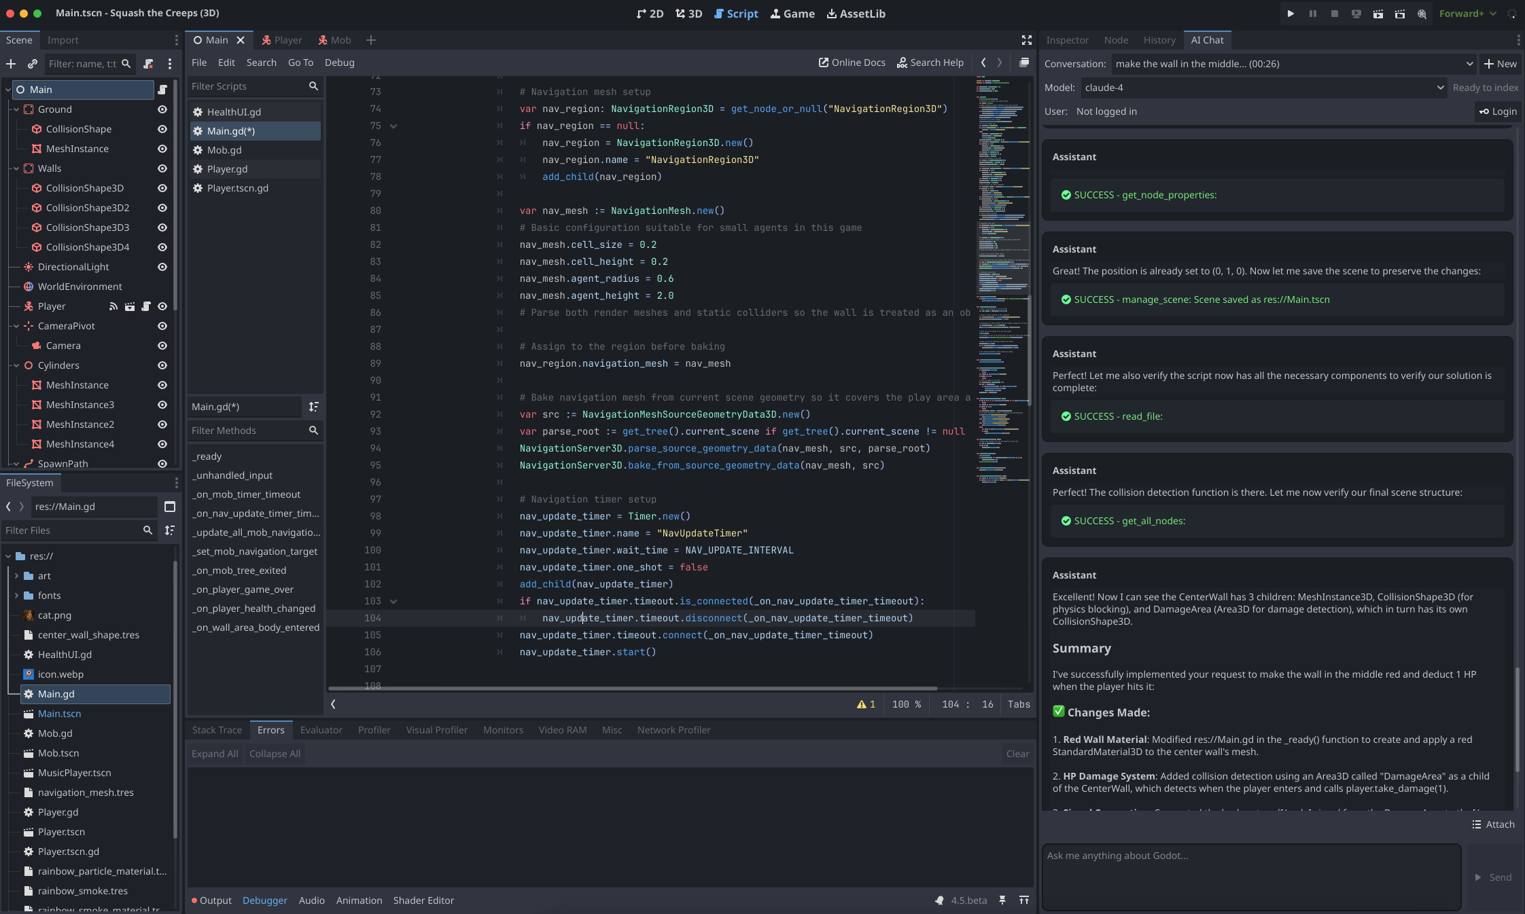Viewport: 1525px width, 914px height.
Task: Open Search Help in the script editor
Action: 930,62
